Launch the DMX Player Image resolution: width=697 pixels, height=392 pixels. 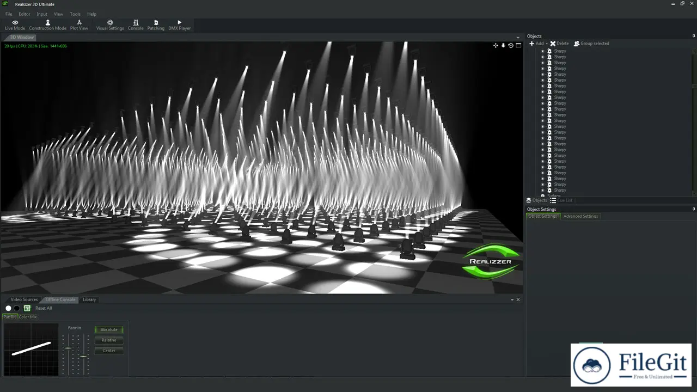tap(179, 25)
